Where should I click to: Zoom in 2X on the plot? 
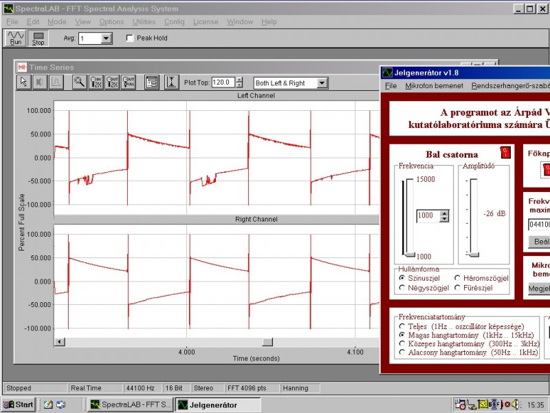[96, 82]
